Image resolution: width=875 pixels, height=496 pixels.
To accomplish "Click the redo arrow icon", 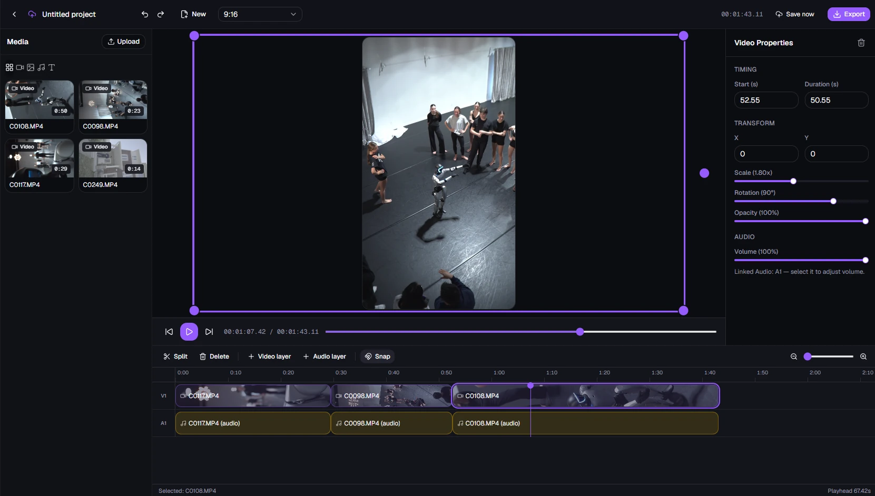I will tap(161, 14).
